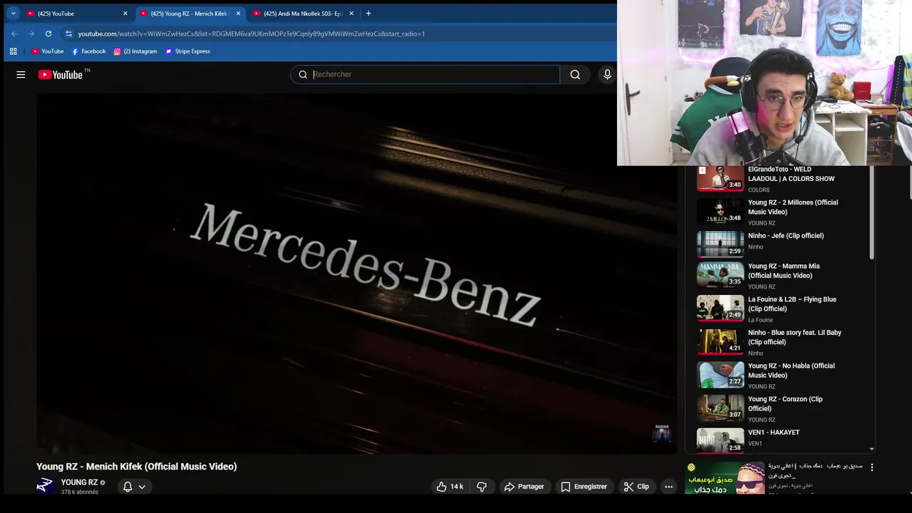Open three-dot menu of suggested Arabic video
The image size is (912, 513).
pos(871,467)
